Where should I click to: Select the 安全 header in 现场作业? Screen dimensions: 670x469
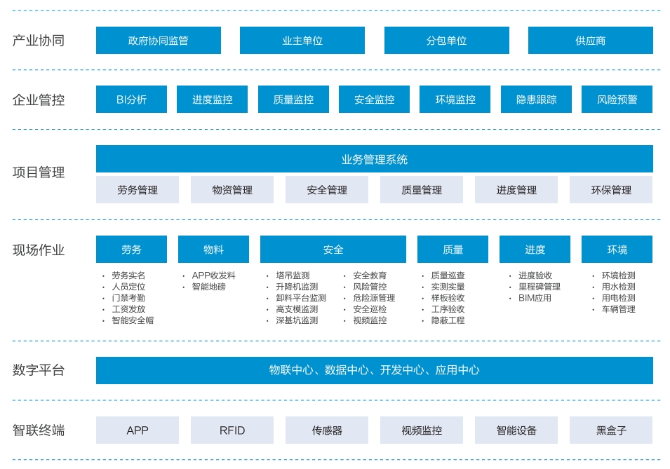click(333, 250)
